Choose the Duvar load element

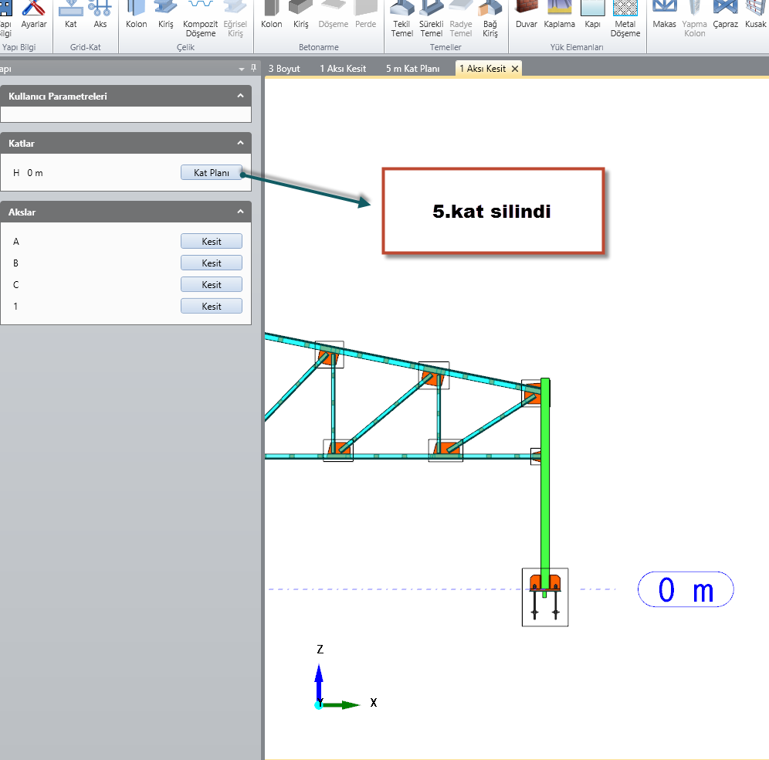pyautogui.click(x=527, y=15)
